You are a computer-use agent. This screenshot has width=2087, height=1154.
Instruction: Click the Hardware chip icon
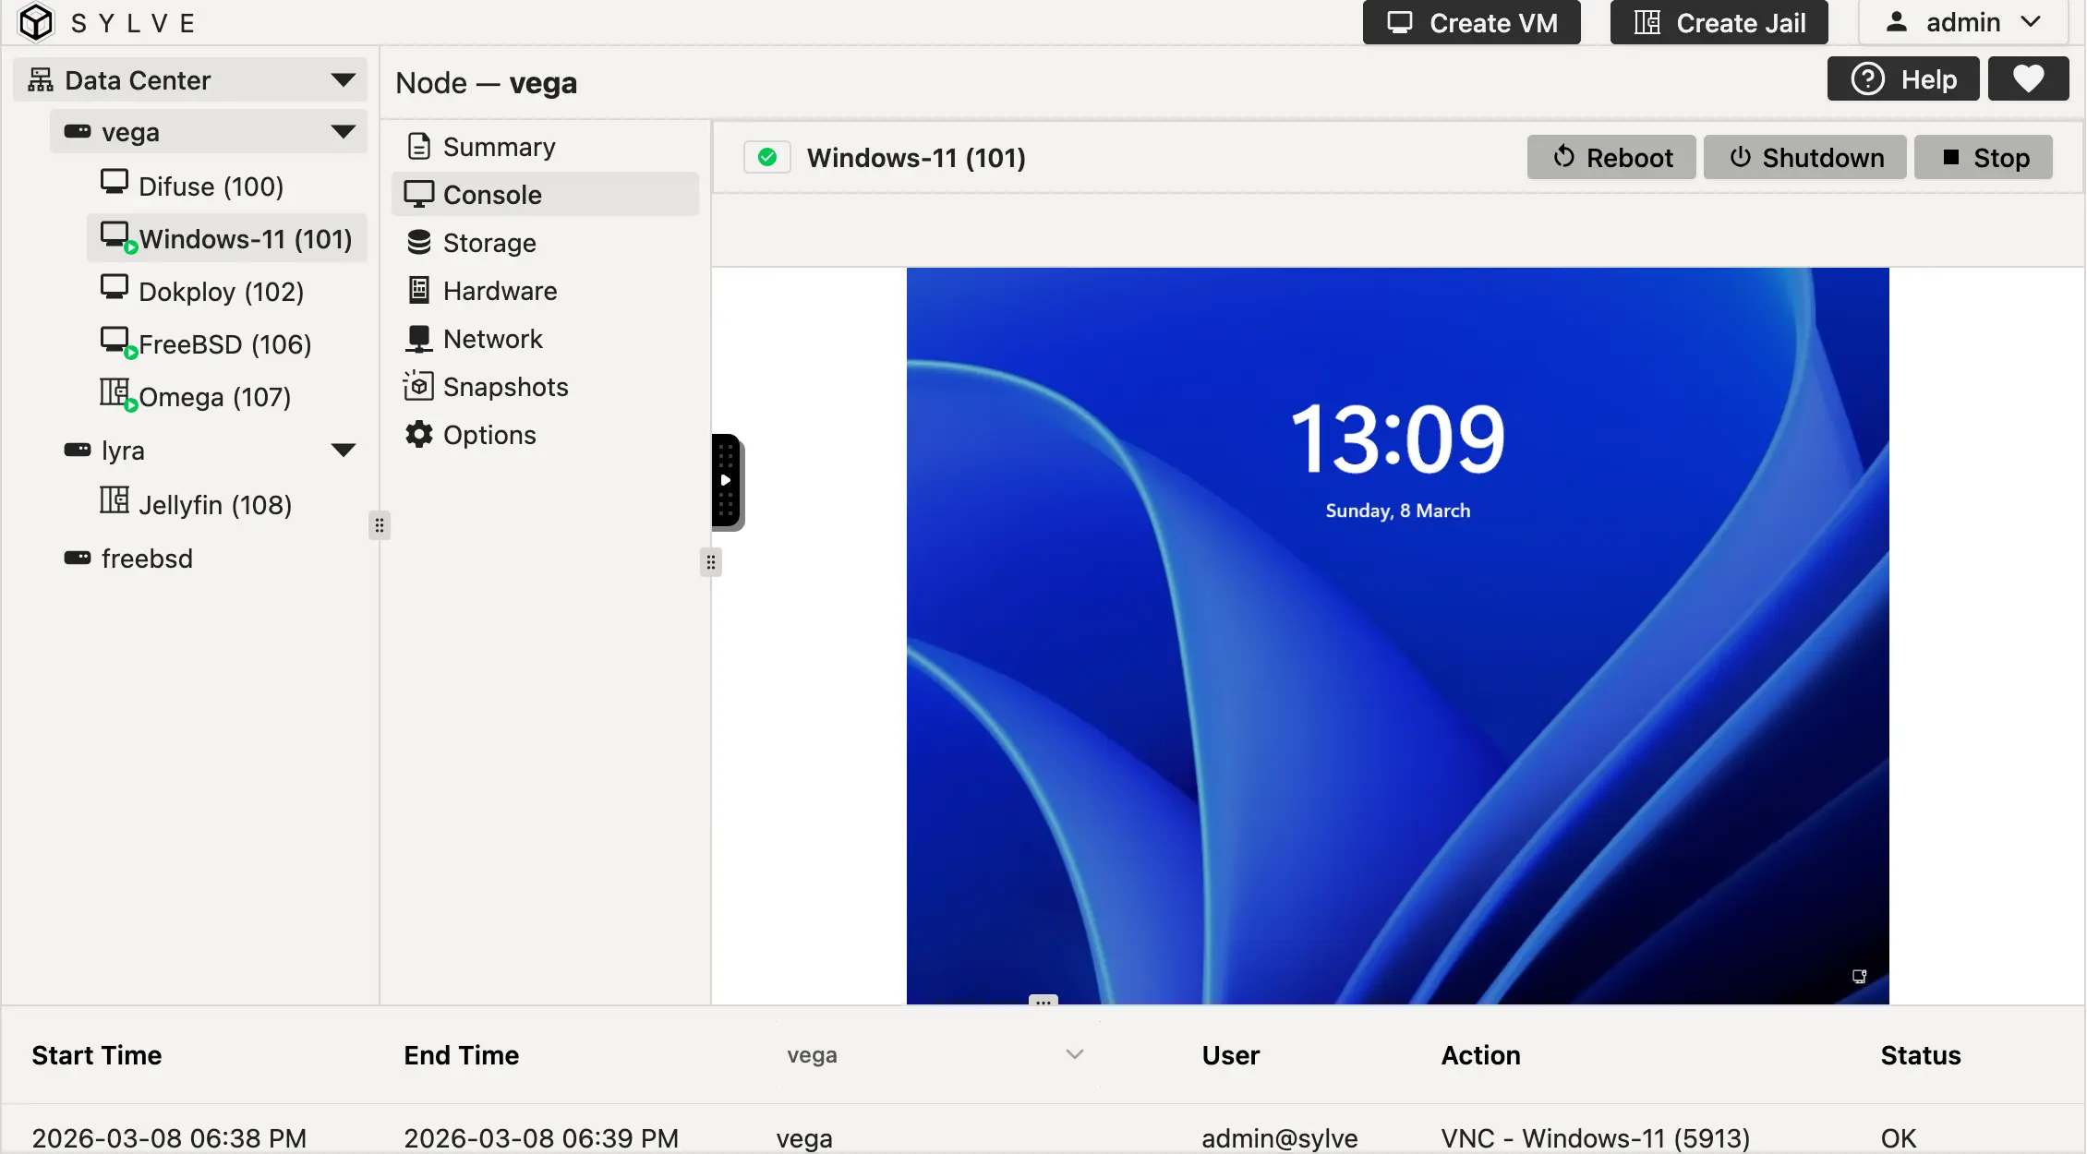(420, 290)
